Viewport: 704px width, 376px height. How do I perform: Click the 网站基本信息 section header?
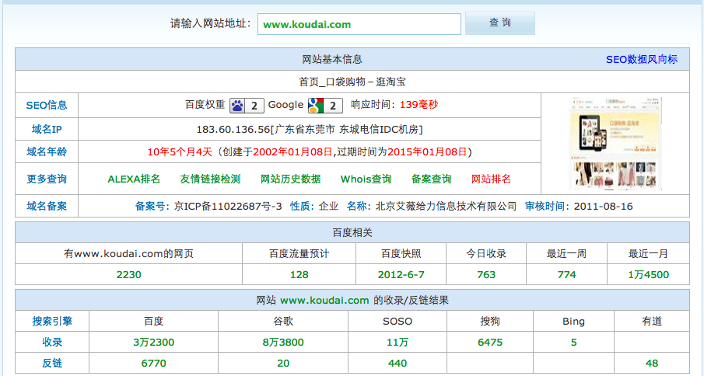coord(332,60)
